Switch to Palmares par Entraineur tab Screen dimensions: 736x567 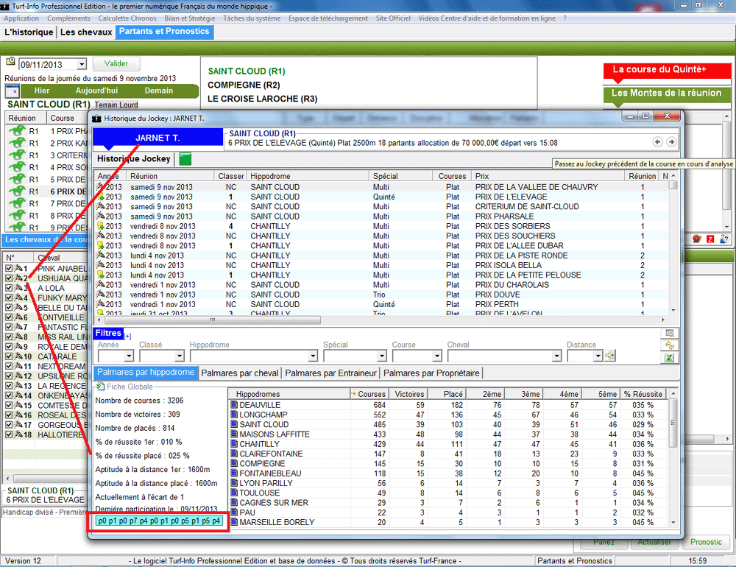[x=331, y=373]
